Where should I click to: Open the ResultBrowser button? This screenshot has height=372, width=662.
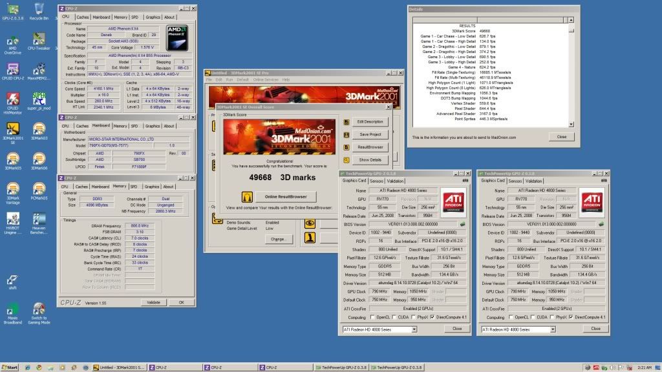click(x=370, y=147)
